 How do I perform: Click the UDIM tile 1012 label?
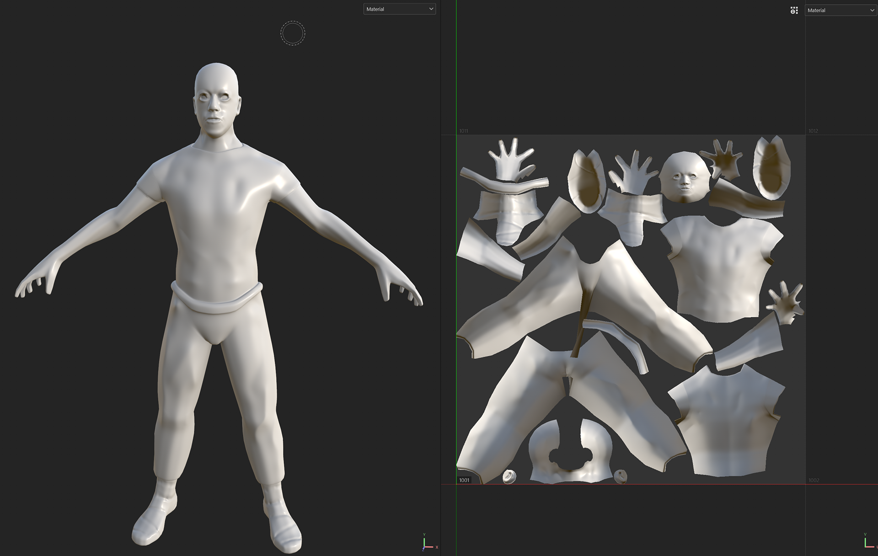point(813,131)
